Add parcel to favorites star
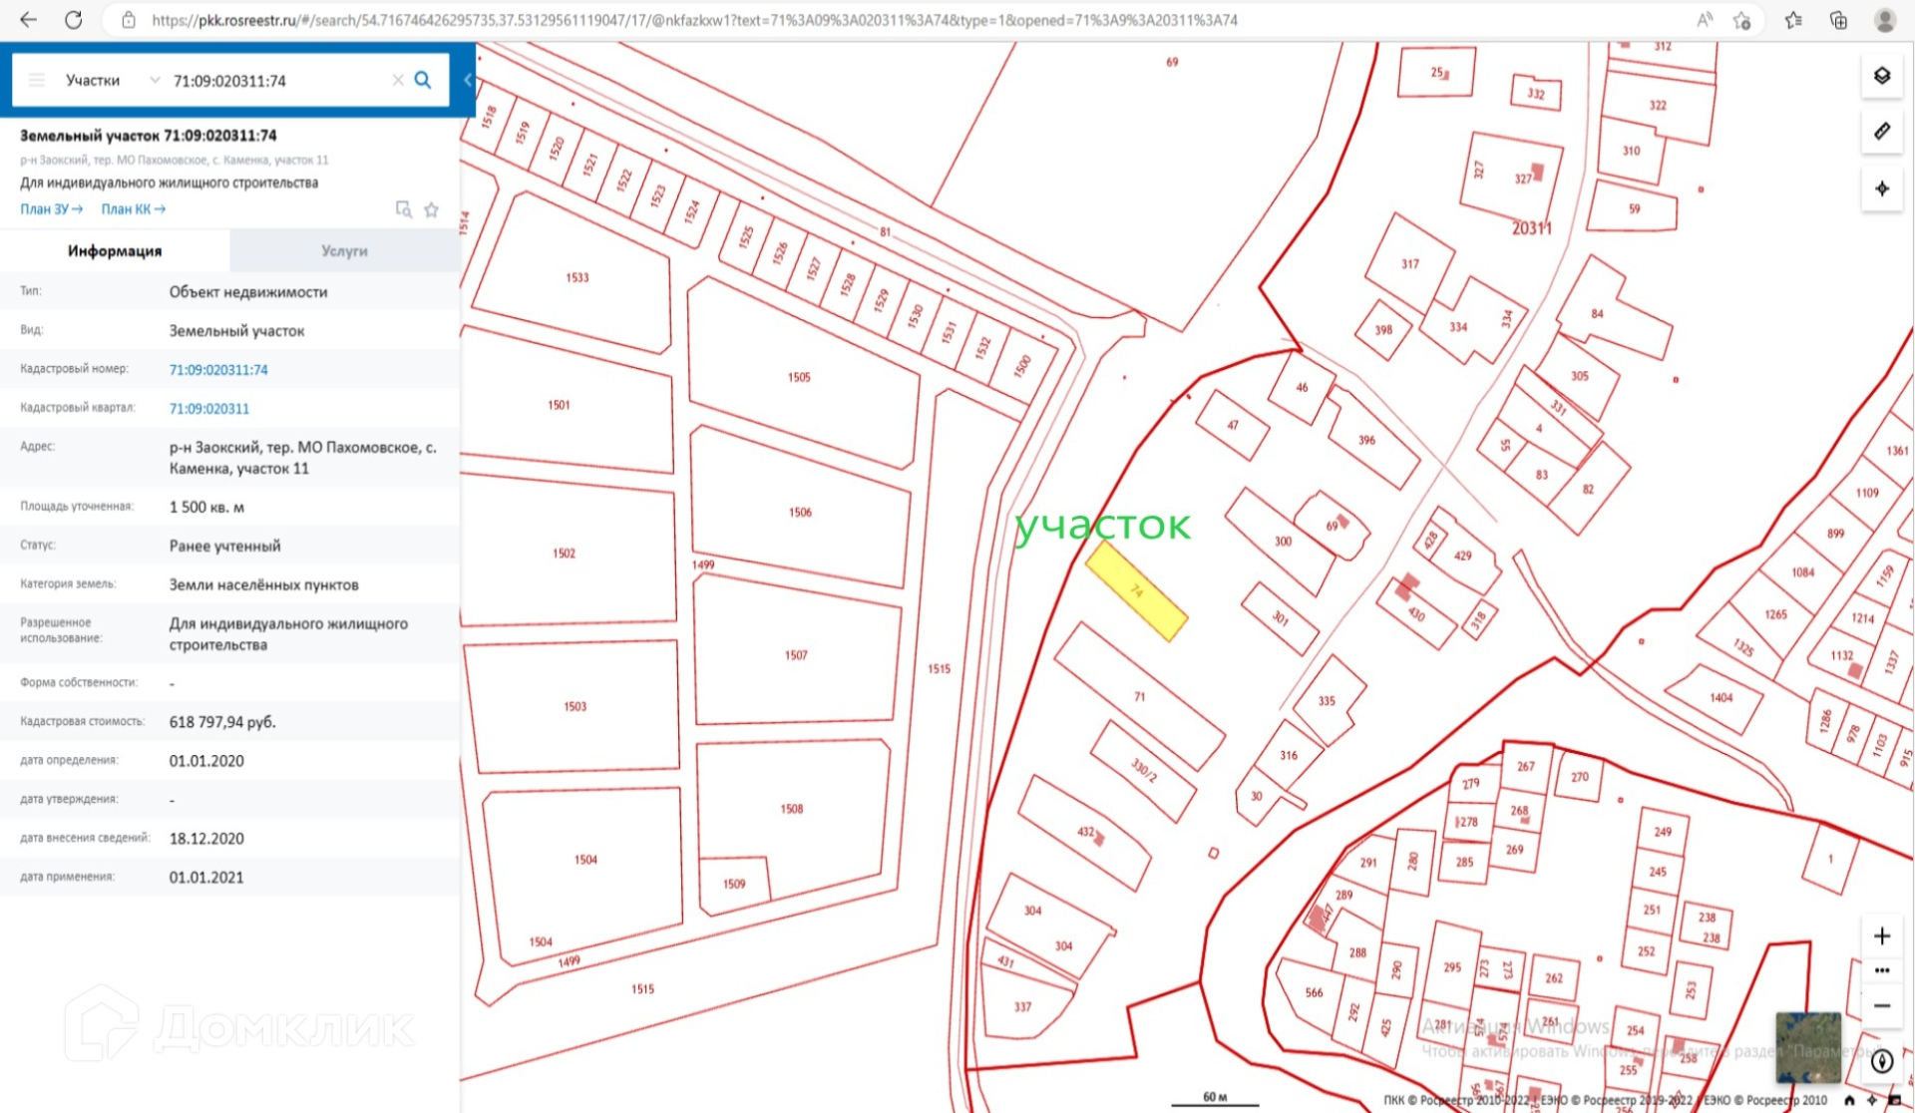 click(x=431, y=209)
